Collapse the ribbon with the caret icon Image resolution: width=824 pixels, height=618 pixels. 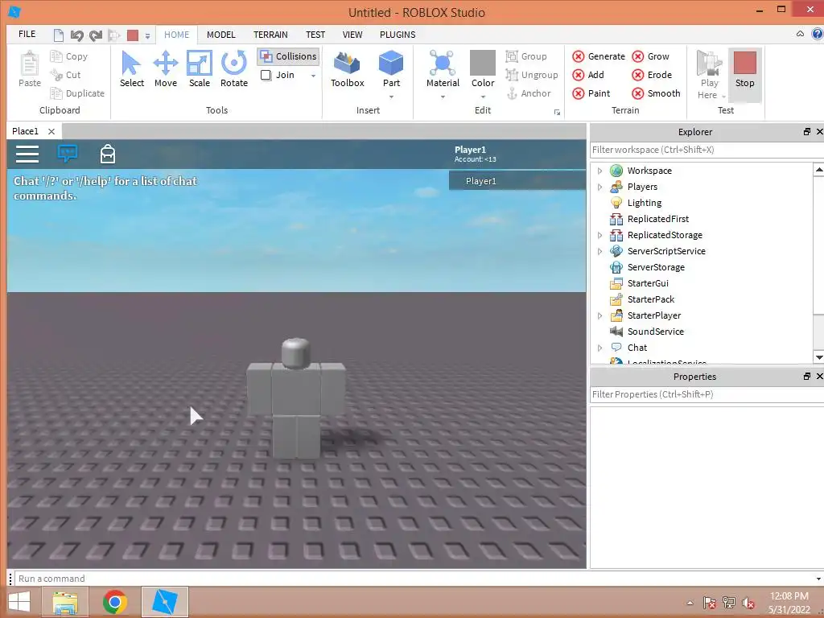(800, 34)
